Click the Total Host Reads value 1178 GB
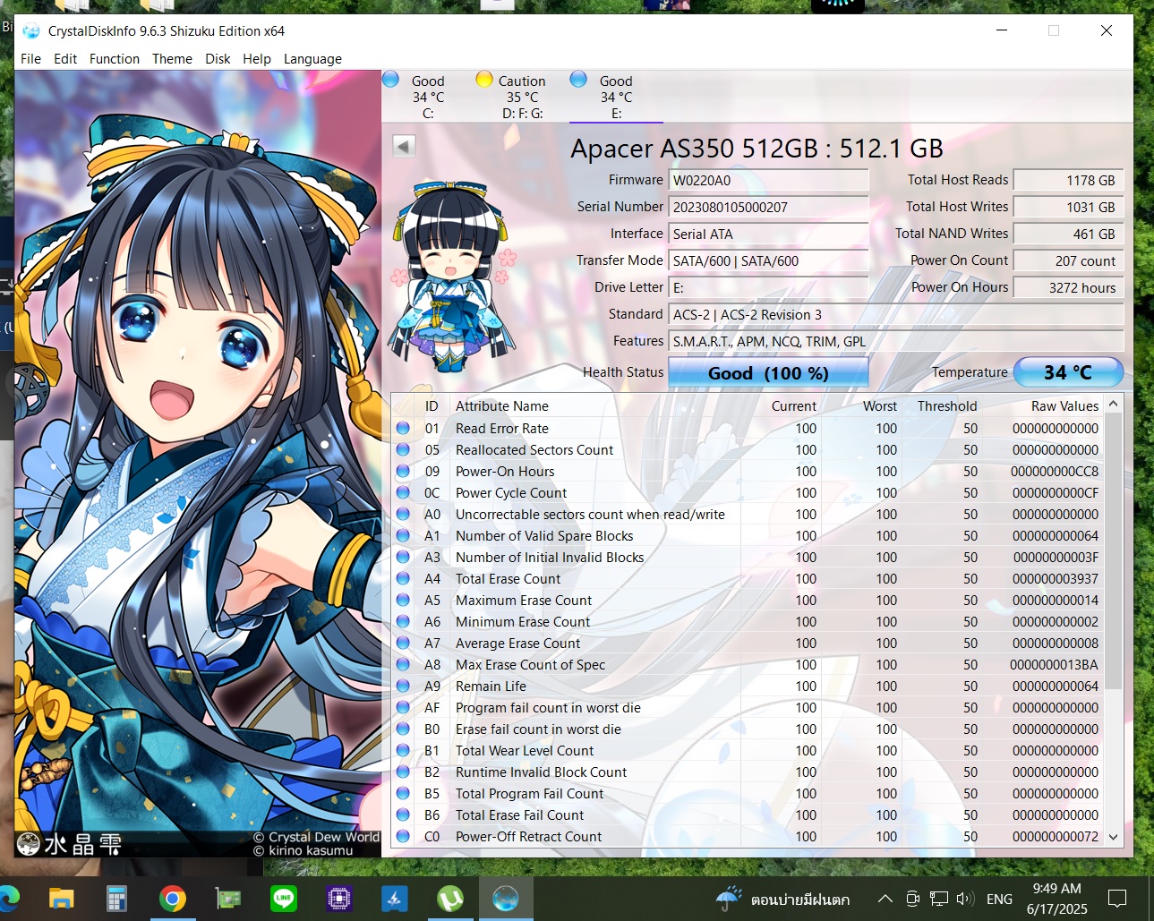The width and height of the screenshot is (1154, 921). [x=1068, y=180]
